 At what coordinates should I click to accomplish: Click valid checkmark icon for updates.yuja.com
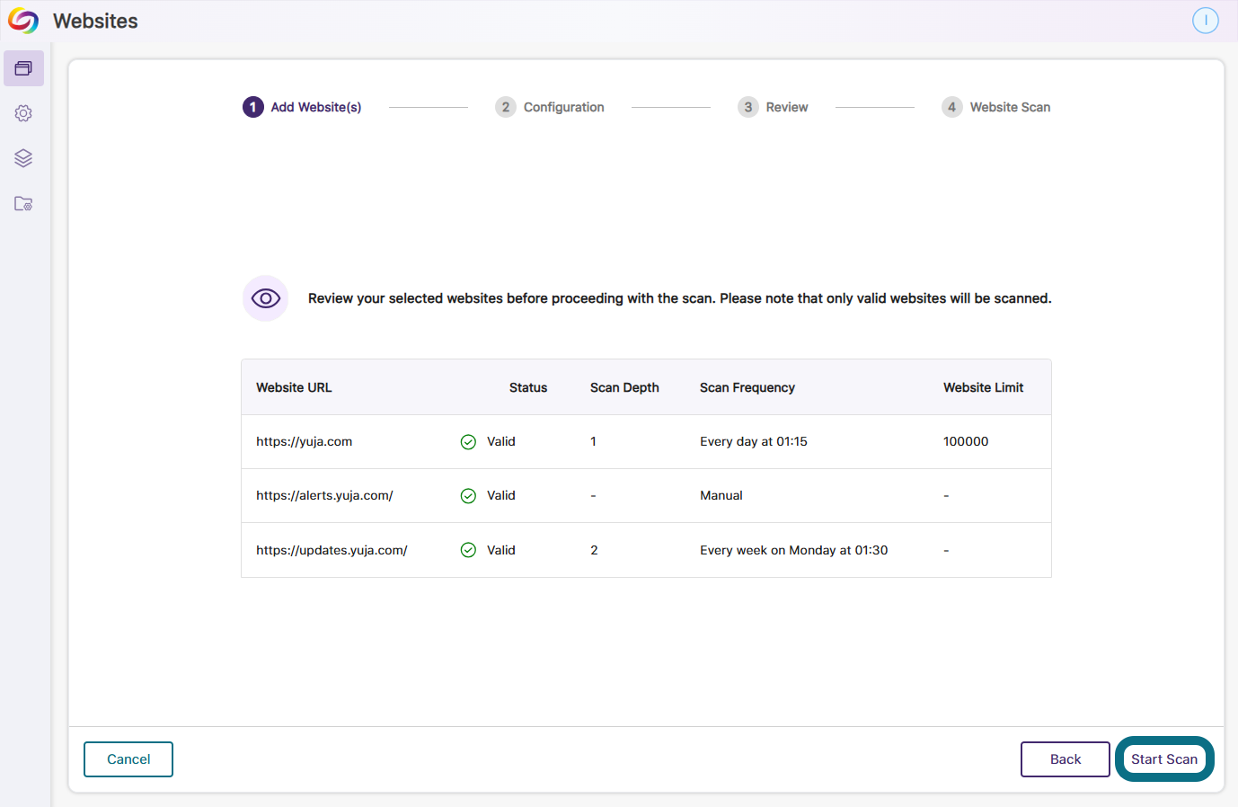point(468,550)
